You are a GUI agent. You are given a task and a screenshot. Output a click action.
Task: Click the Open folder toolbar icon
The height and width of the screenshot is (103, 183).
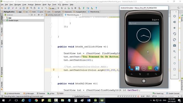point(2,8)
